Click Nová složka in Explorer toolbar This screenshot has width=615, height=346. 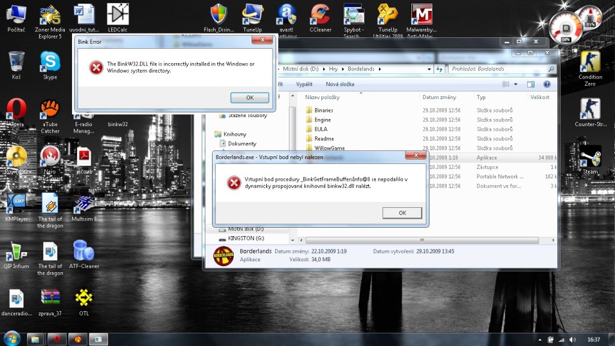(x=340, y=84)
